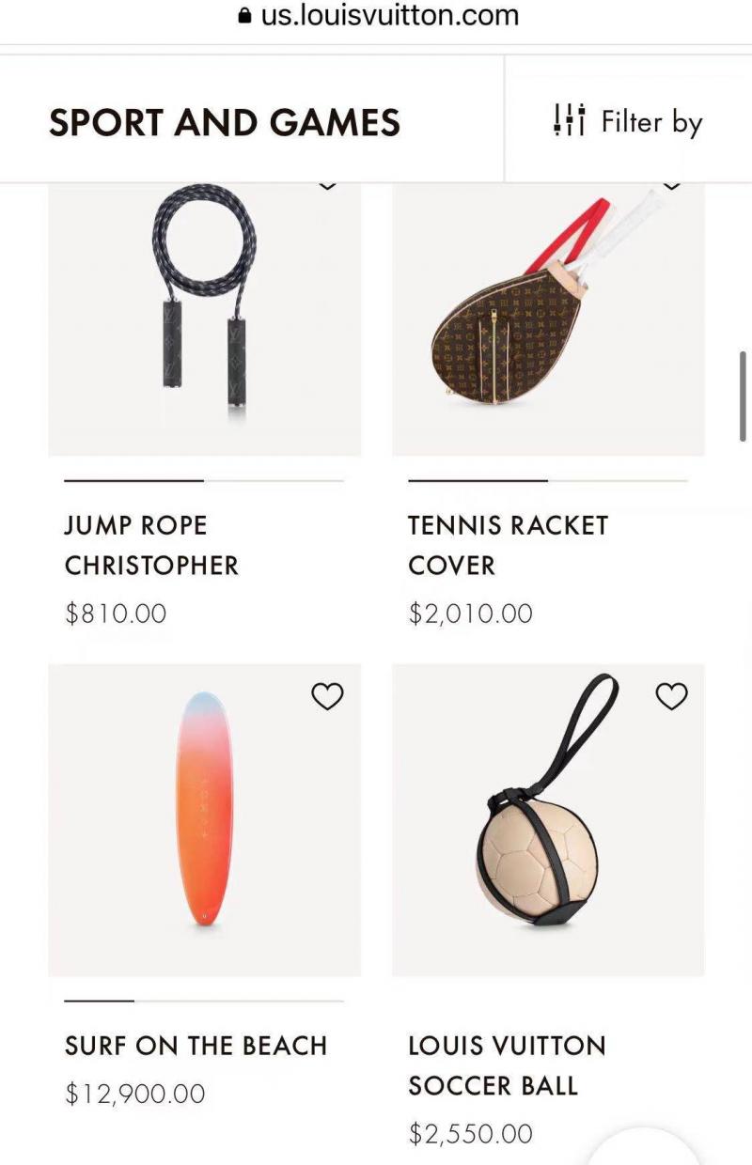Open the Filter by options

tap(628, 120)
